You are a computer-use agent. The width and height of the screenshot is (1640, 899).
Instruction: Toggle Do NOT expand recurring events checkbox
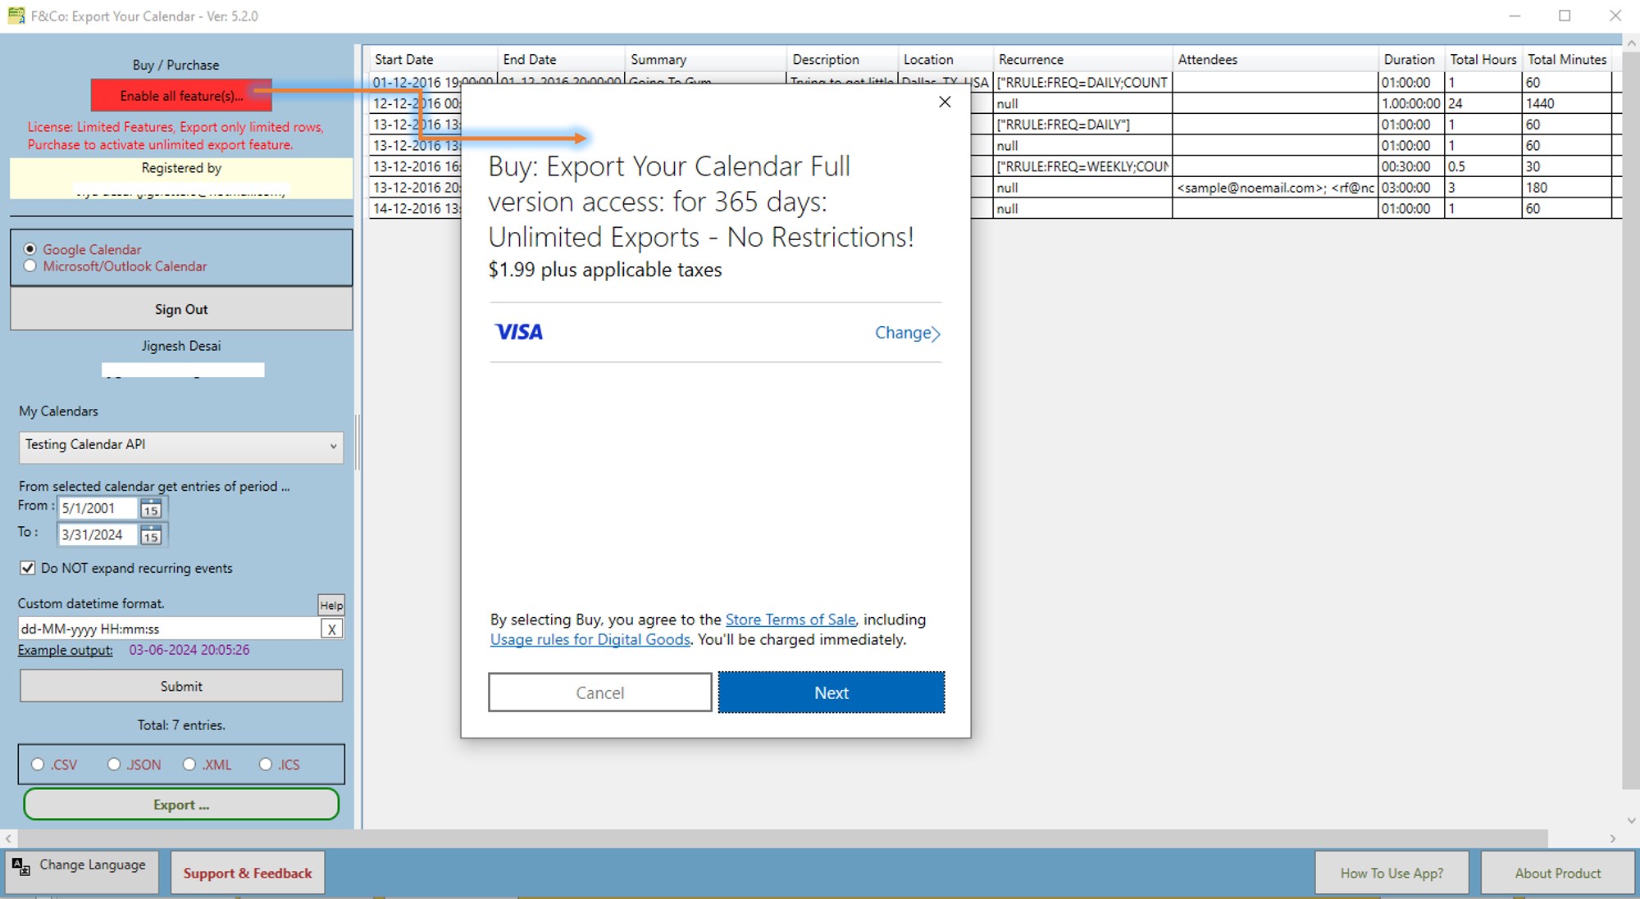pyautogui.click(x=28, y=568)
